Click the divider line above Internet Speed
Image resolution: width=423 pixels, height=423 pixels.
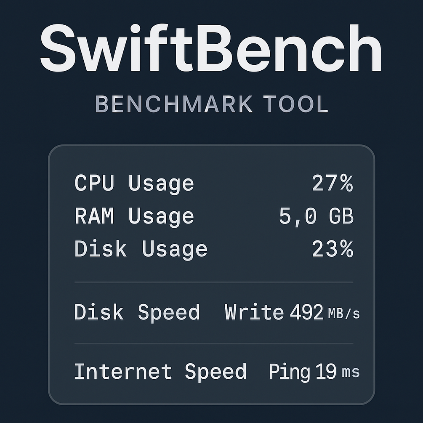coord(214,343)
